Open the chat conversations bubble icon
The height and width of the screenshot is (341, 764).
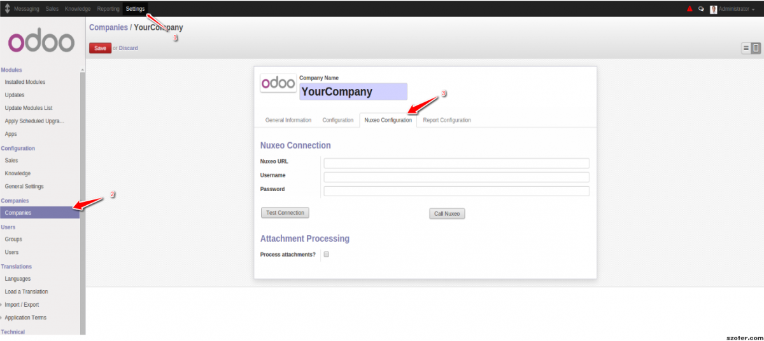tap(701, 9)
